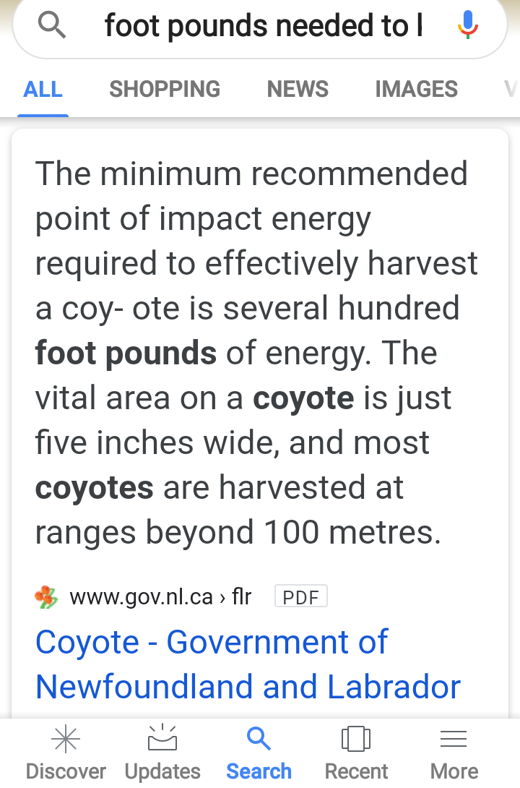The width and height of the screenshot is (520, 788).
Task: Tap the flr breadcrumb in the URL
Action: (241, 597)
